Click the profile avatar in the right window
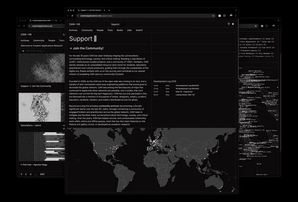The height and width of the screenshot is (202, 298). [273, 26]
